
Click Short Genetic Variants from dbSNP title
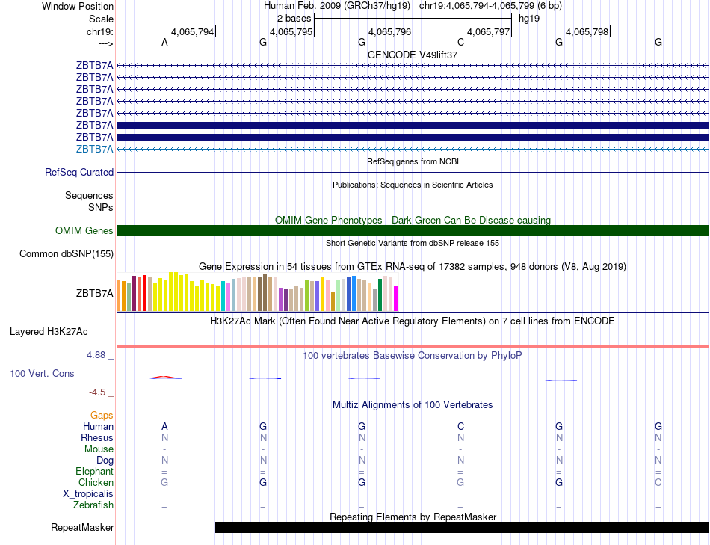413,243
